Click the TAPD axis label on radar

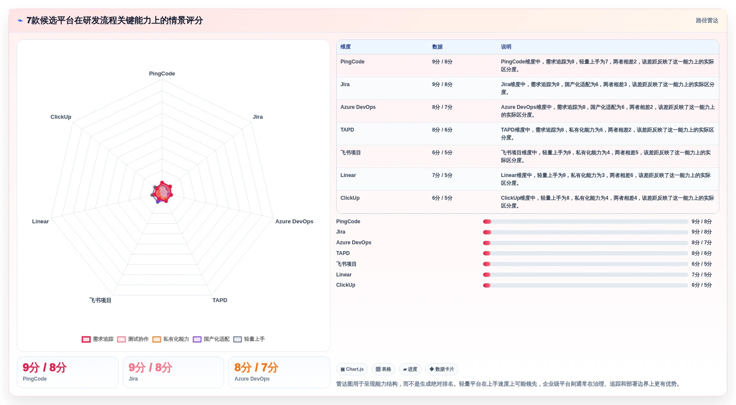220,300
